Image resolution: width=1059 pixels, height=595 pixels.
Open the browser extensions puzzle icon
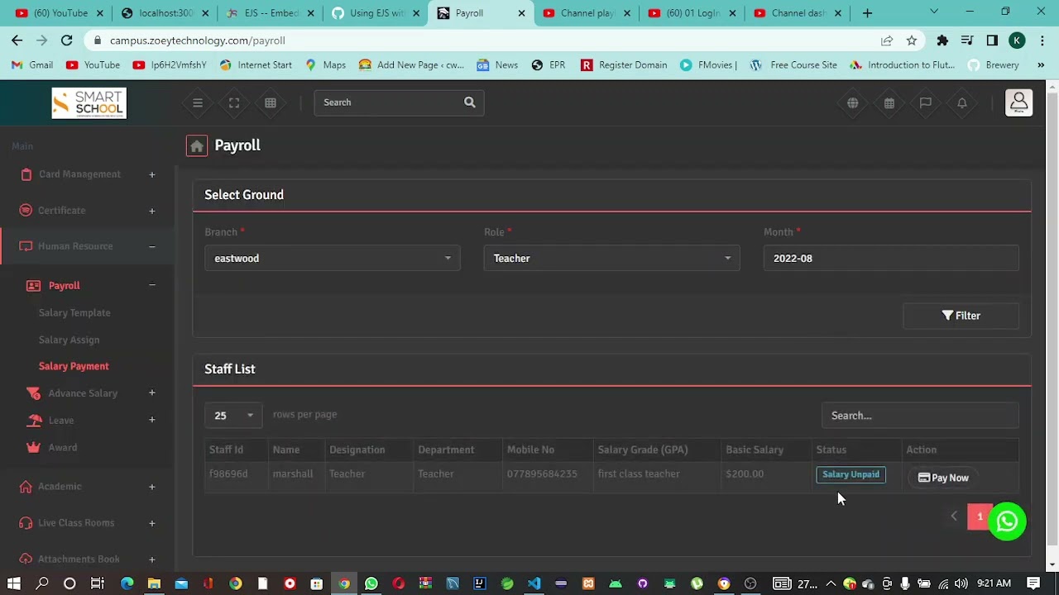942,40
